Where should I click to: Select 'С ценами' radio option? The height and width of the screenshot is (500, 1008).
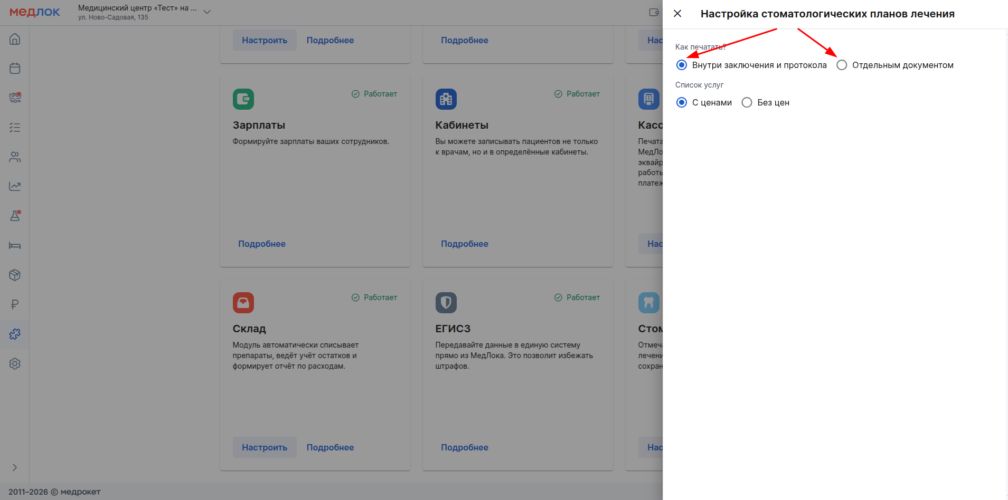click(x=682, y=102)
